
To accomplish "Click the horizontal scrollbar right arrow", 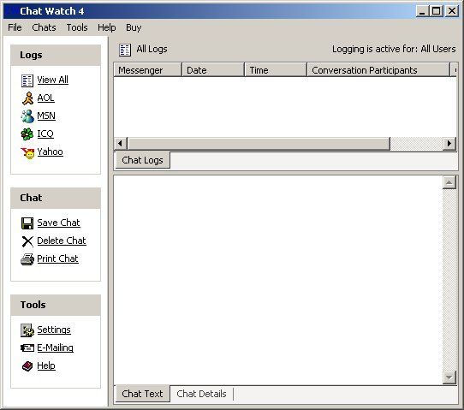I will coord(449,144).
